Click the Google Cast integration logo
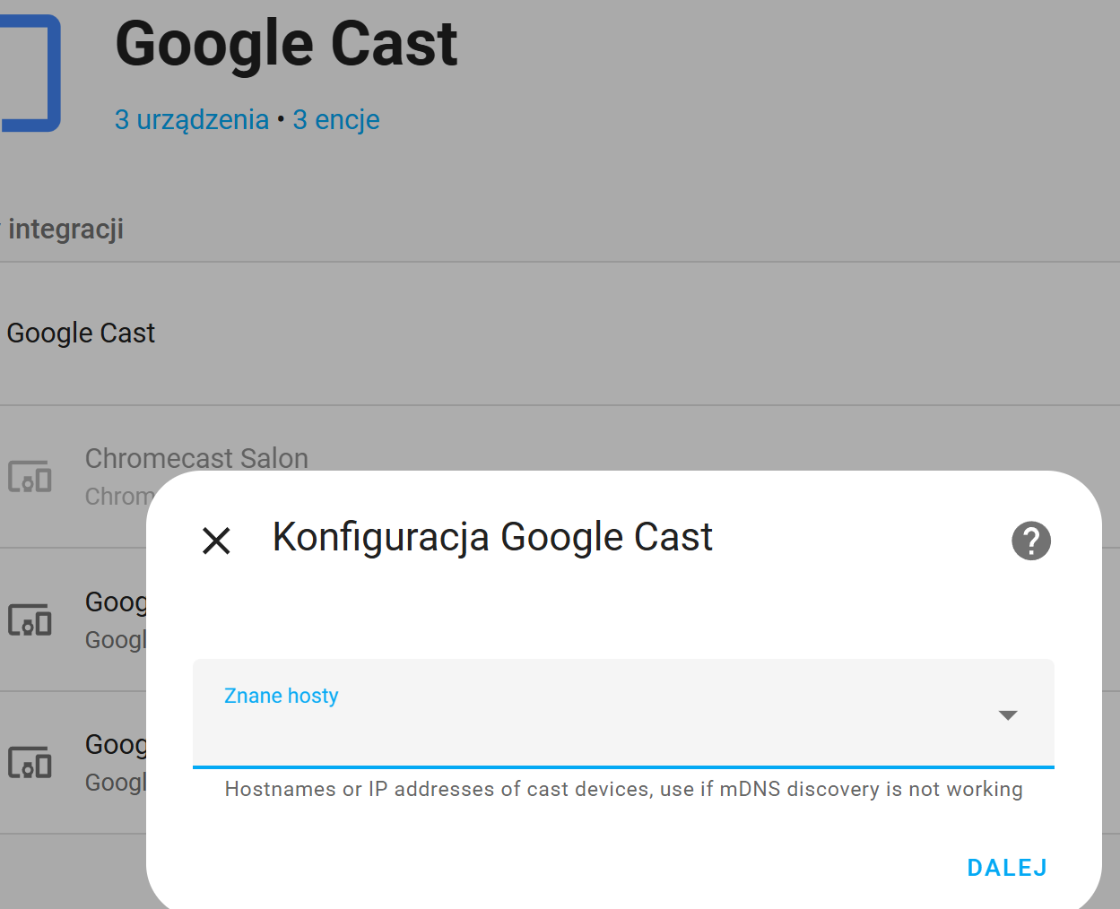Screen dimensions: 1120x909 [x=30, y=73]
